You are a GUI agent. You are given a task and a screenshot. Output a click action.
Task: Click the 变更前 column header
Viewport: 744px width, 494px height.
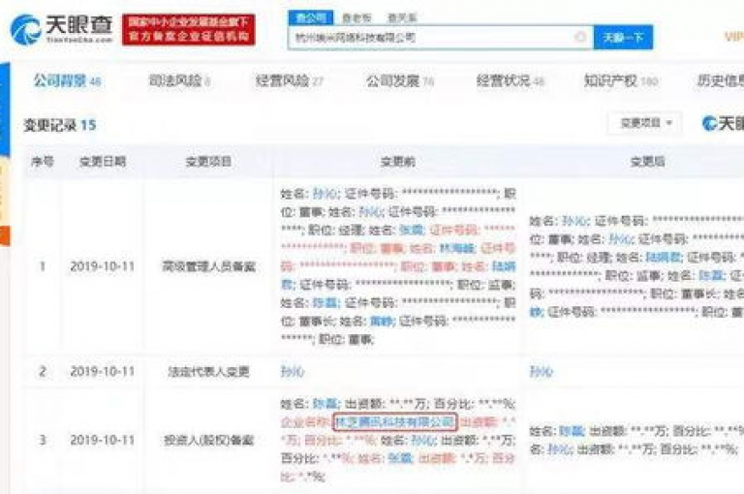tap(397, 162)
